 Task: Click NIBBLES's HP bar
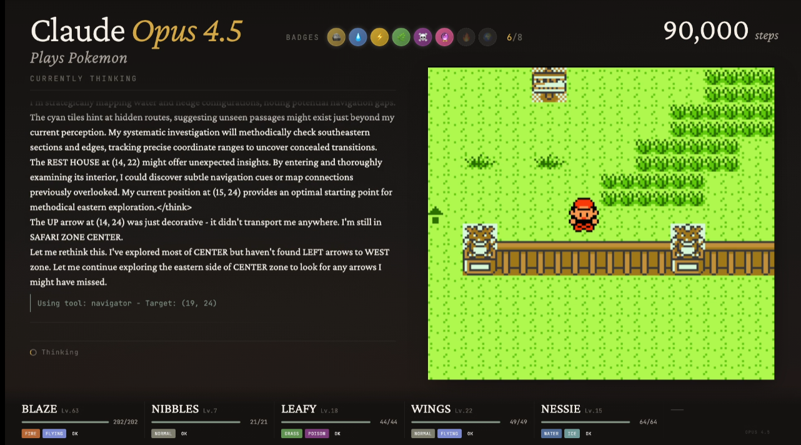196,422
